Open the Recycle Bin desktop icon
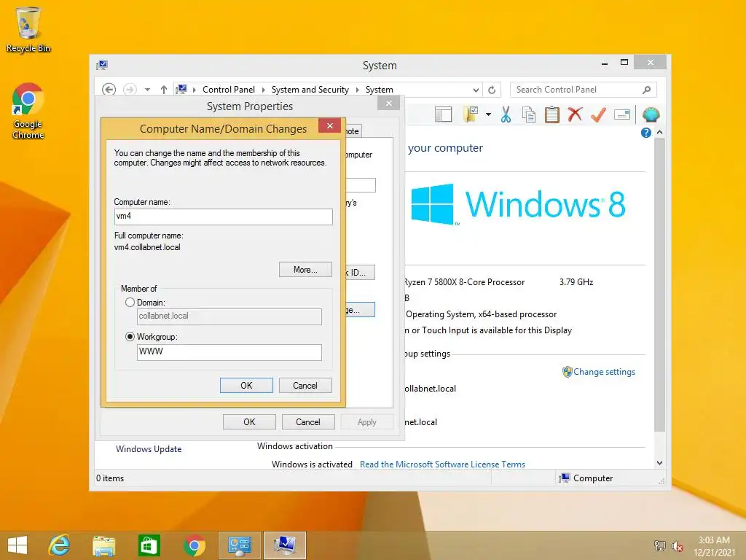Screen dimensions: 746x560 click(28, 29)
